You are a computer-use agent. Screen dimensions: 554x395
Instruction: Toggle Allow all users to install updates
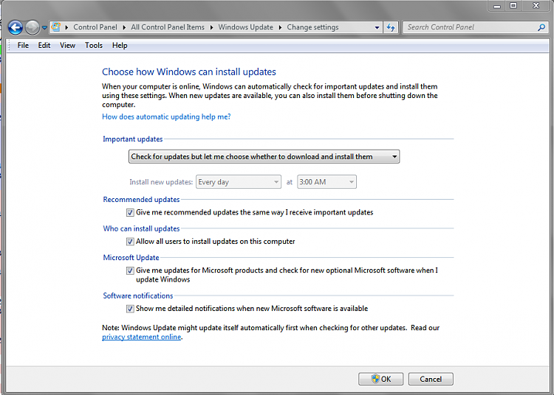[130, 242]
